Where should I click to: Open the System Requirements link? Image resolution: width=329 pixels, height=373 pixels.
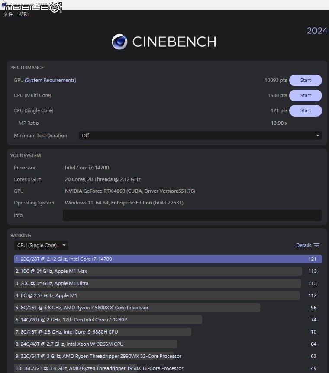(50, 81)
